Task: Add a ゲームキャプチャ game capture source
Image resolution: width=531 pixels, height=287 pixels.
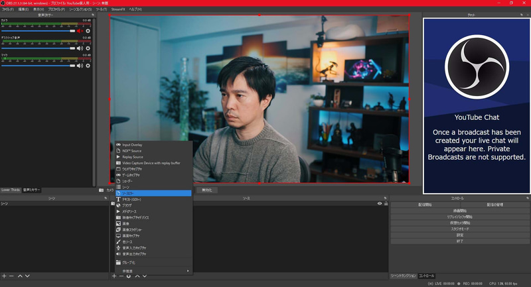Action: tap(153, 175)
